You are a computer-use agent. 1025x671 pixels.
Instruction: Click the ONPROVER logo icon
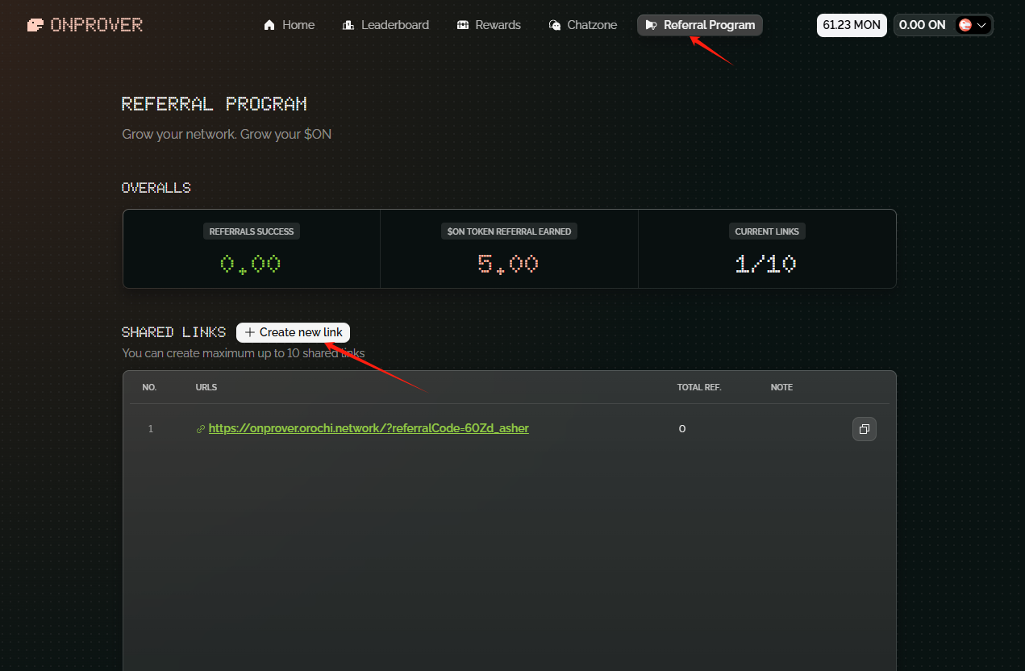click(x=35, y=25)
